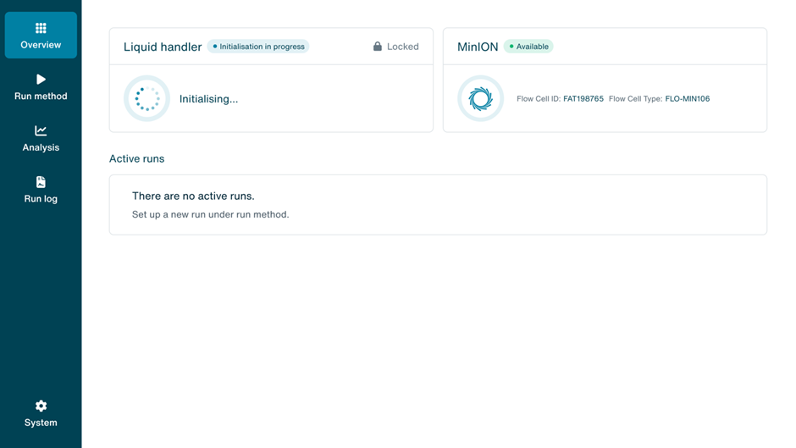Open the Overview section in the sidebar
This screenshot has height=448, width=796.
(x=41, y=35)
